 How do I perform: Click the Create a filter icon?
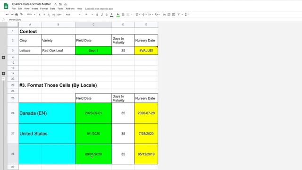(178, 15)
